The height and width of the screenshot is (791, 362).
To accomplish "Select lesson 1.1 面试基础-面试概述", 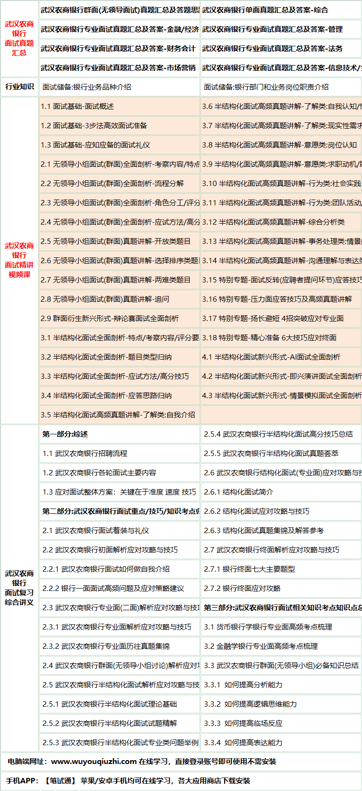I will [x=77, y=107].
